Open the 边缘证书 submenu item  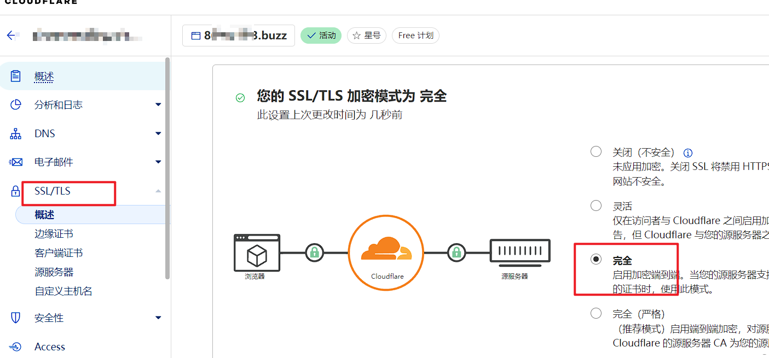click(54, 234)
